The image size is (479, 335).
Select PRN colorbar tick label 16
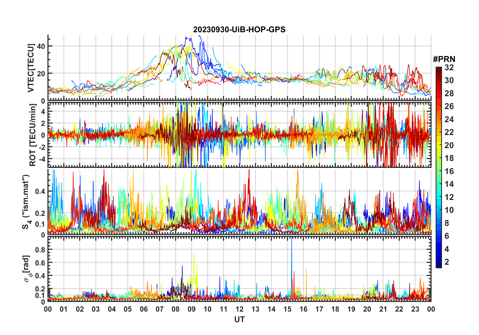pos(449,171)
